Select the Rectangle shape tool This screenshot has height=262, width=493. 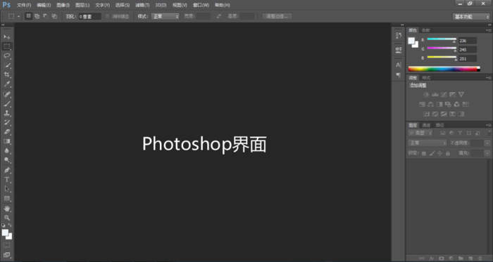[7, 199]
